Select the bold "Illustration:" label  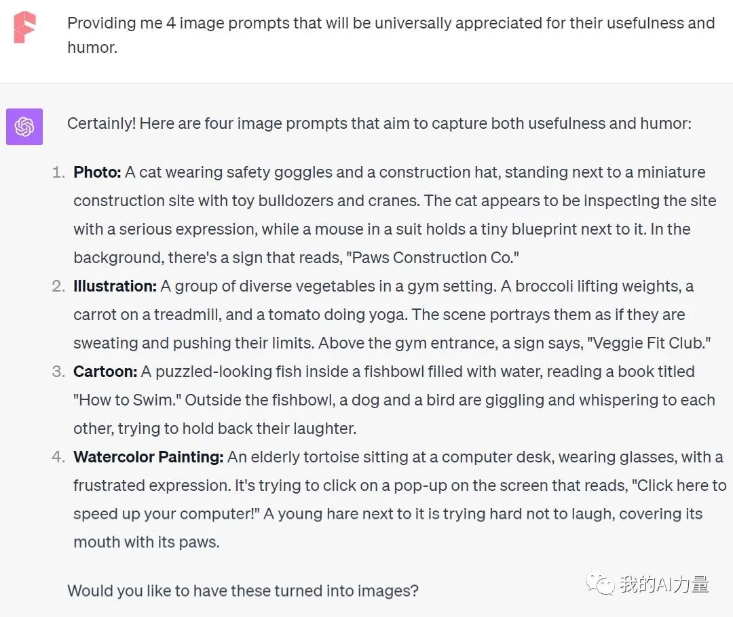[x=115, y=286]
